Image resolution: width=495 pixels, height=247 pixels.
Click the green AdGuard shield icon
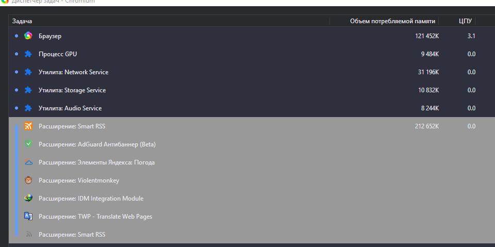[28, 144]
